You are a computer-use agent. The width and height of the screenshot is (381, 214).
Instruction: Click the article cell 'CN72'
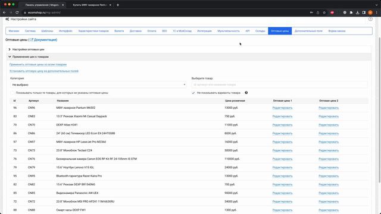pos(32,202)
